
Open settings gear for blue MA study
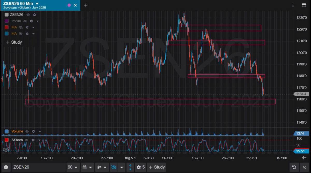pos(27,34)
